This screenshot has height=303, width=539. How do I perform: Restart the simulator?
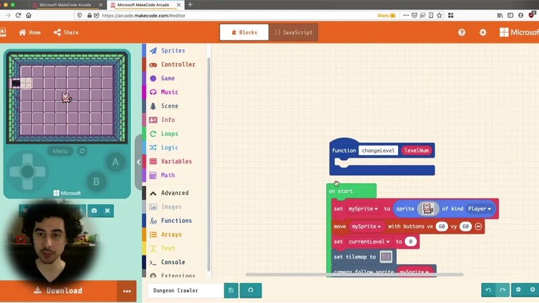click(82, 151)
